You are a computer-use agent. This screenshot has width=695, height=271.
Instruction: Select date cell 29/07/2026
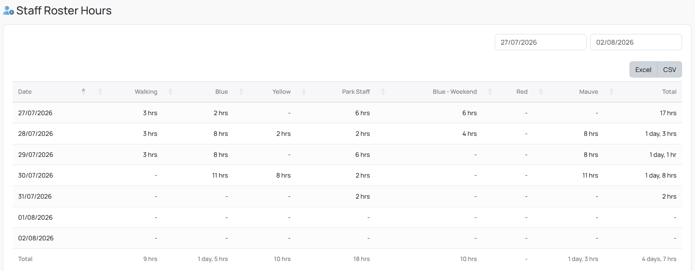pos(36,155)
